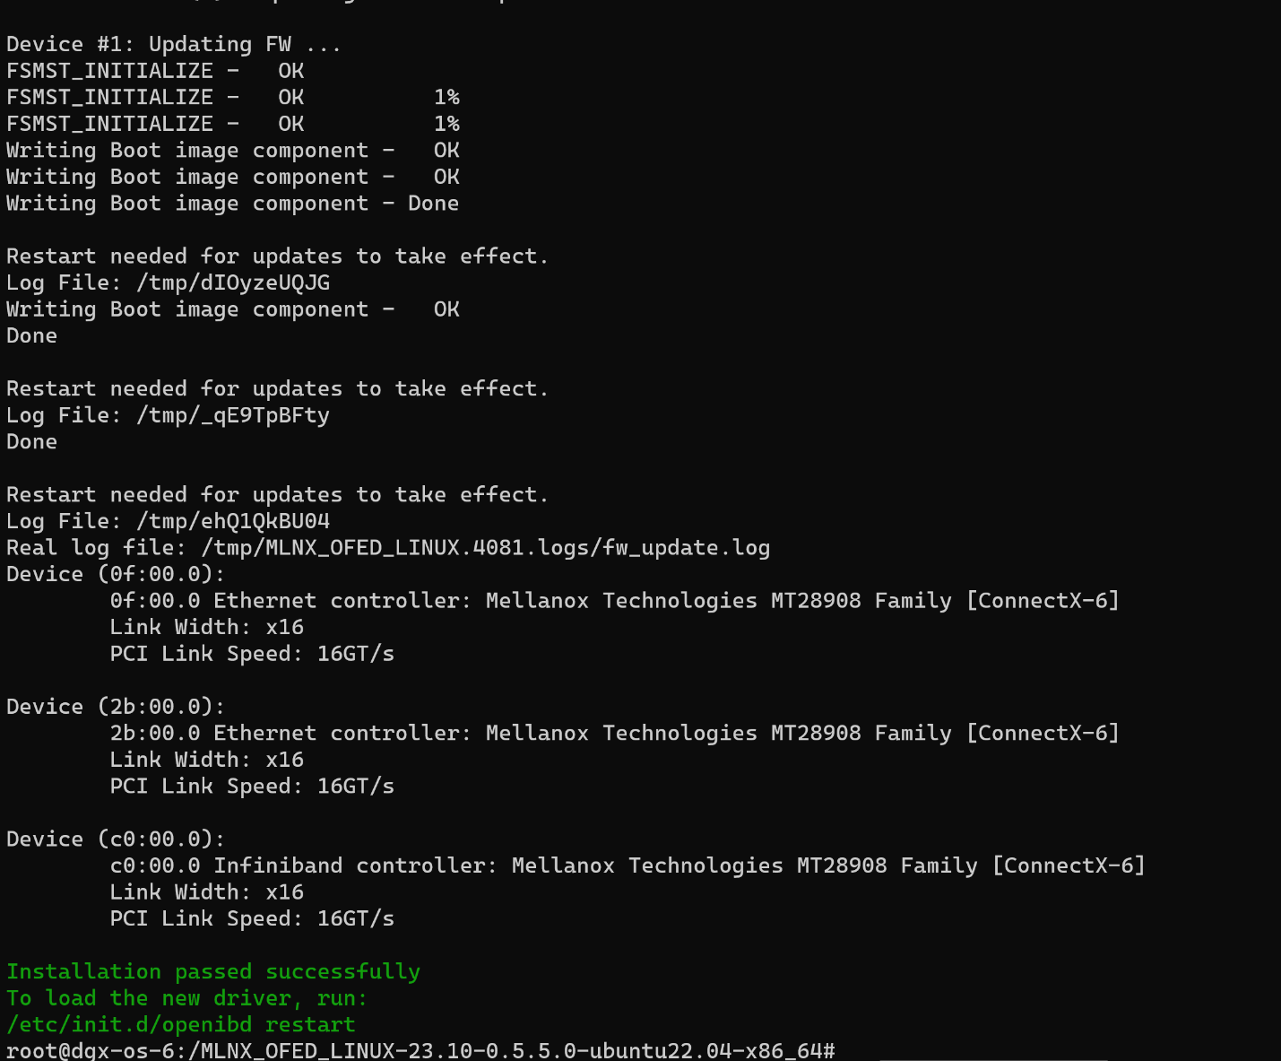The width and height of the screenshot is (1281, 1061).
Task: Click the fw_update.log real log file path
Action: click(484, 547)
